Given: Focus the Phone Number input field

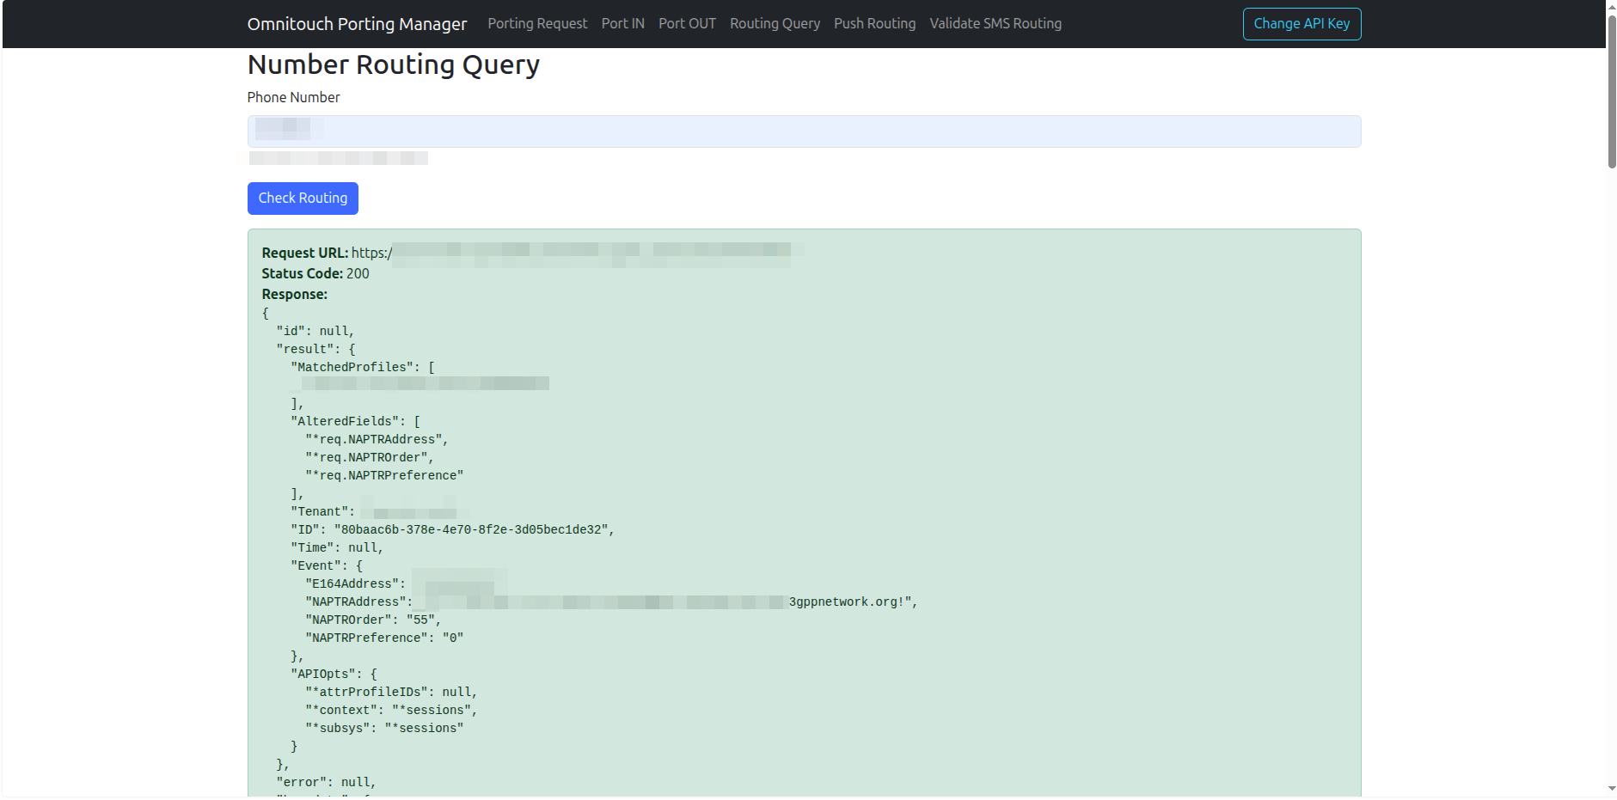Looking at the screenshot, I should (x=804, y=131).
